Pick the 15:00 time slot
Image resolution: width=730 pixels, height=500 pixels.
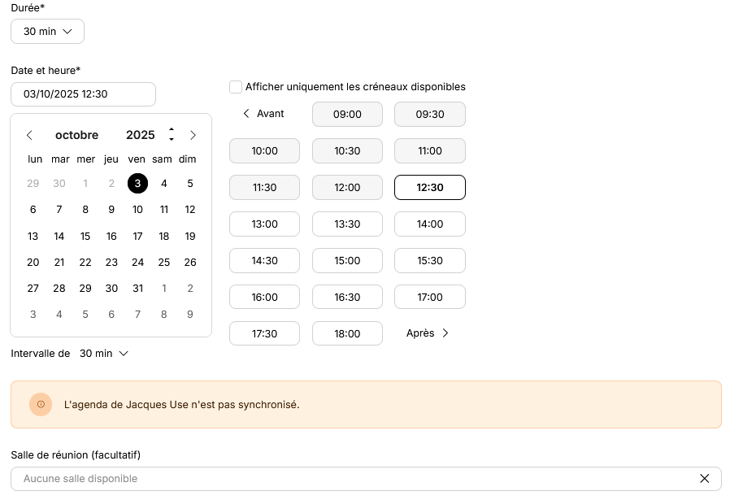coord(347,261)
